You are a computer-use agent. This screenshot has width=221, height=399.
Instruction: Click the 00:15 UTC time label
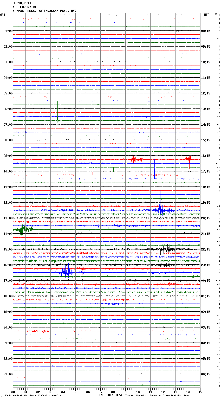pos(206,281)
